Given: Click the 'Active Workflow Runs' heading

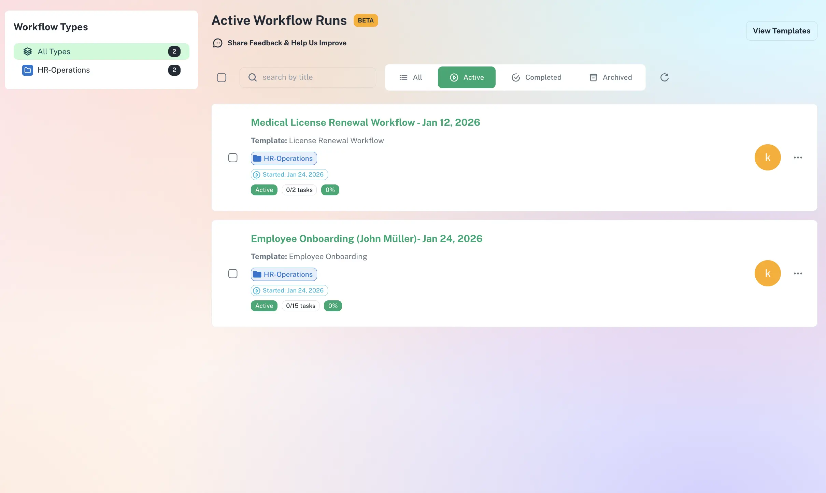Looking at the screenshot, I should pos(279,20).
